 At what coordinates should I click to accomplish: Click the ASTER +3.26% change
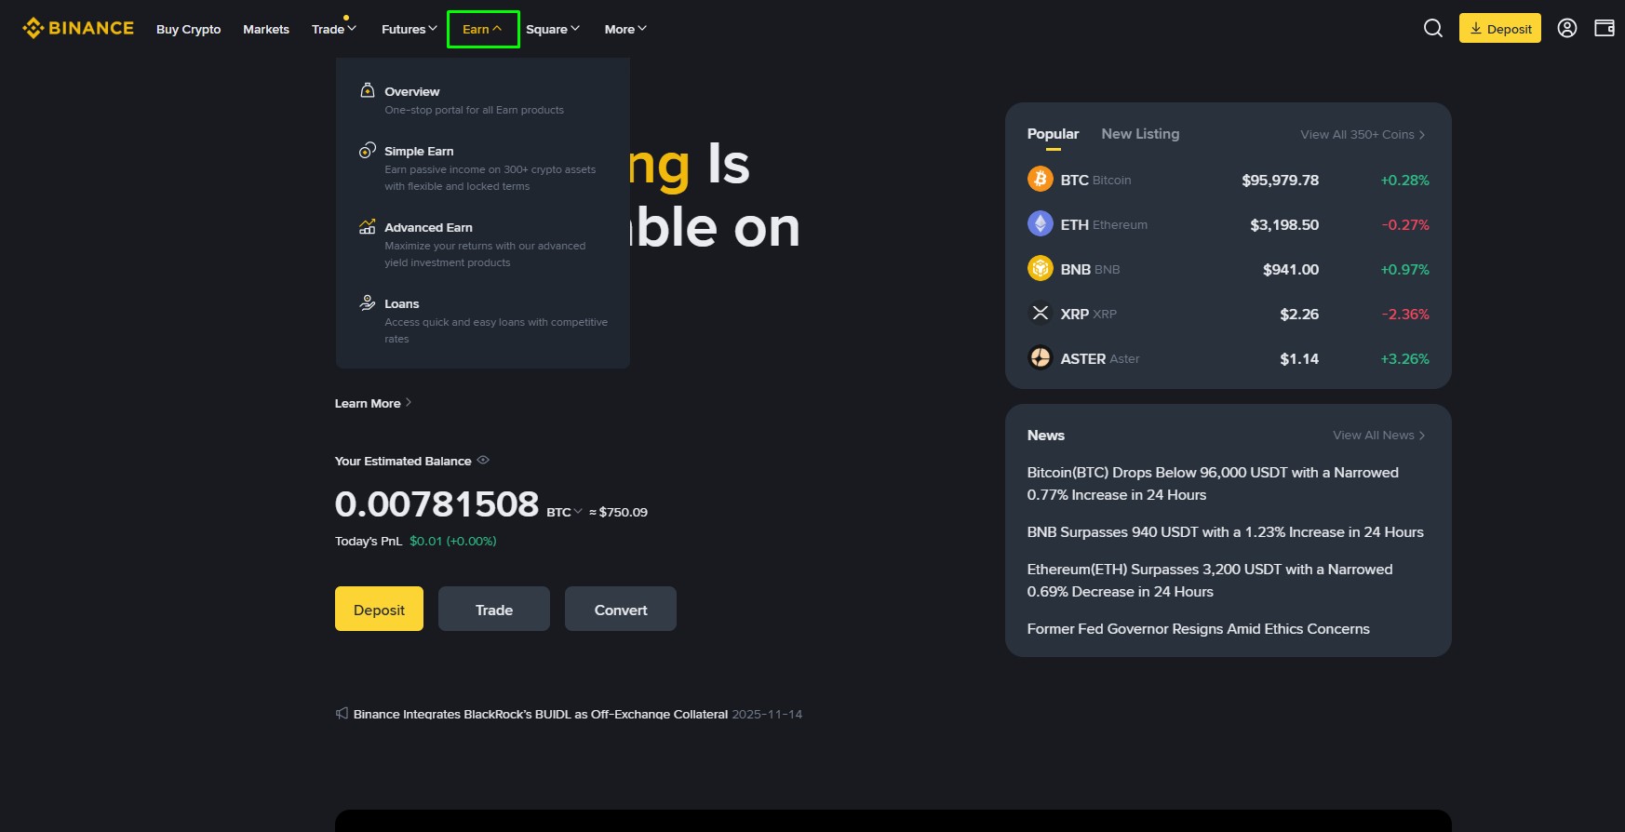click(1404, 358)
